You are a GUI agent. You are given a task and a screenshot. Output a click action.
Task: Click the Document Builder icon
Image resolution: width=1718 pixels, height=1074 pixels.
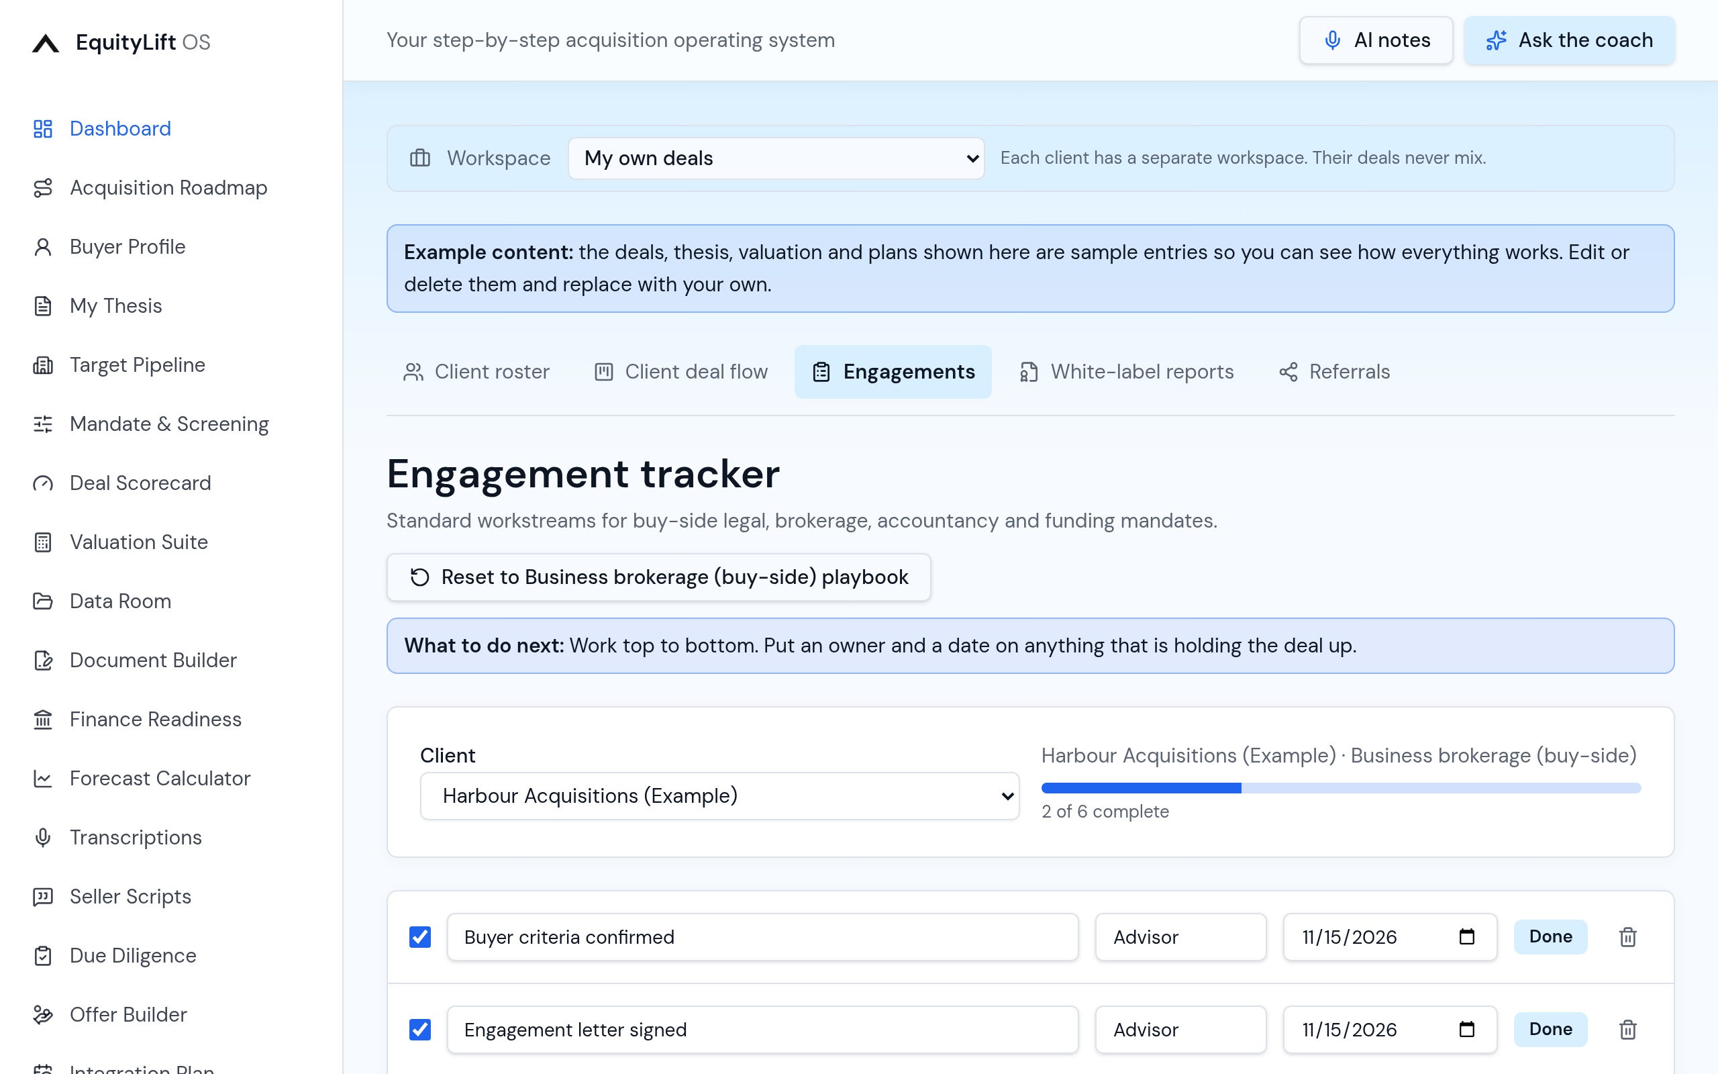[x=44, y=660]
